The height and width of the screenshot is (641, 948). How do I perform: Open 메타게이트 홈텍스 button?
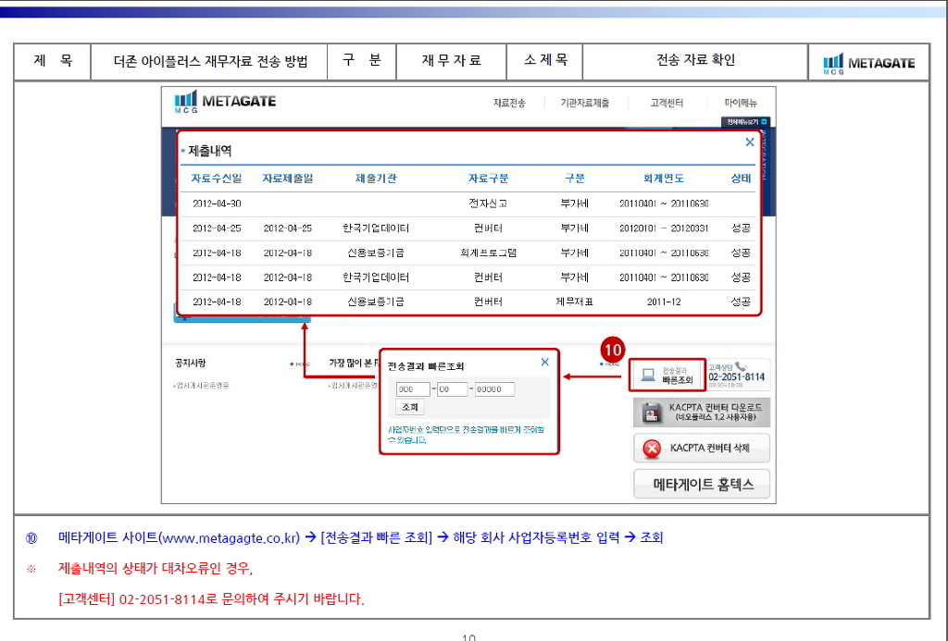(702, 484)
